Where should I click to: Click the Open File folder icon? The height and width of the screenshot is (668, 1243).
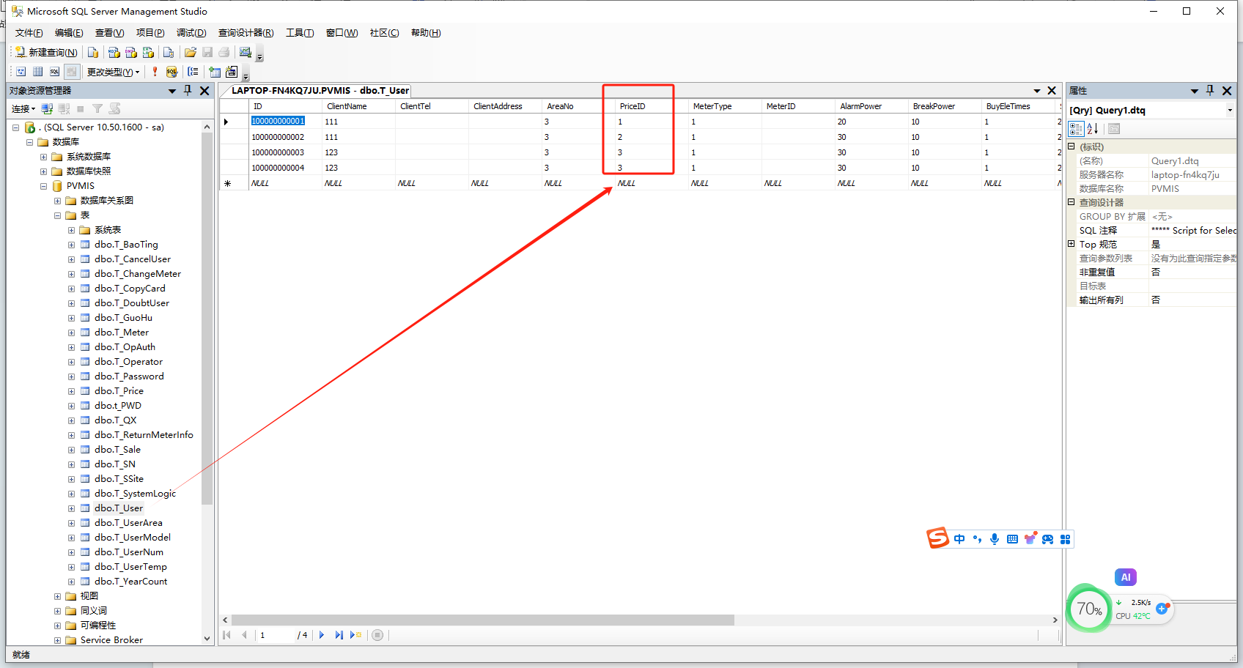pyautogui.click(x=191, y=52)
